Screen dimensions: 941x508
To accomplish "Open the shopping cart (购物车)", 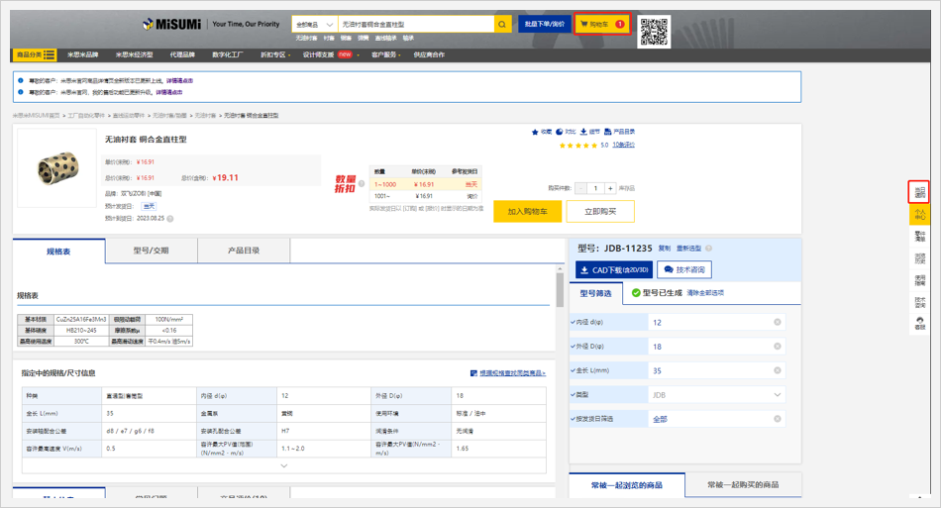I will coord(601,24).
